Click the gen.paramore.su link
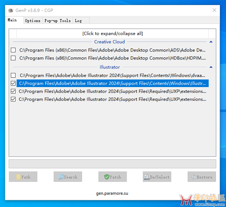226x207 pixels. (112, 193)
